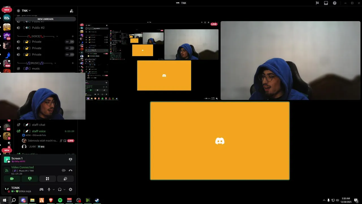
Task: Open the Discord inbox
Action: 326,3
